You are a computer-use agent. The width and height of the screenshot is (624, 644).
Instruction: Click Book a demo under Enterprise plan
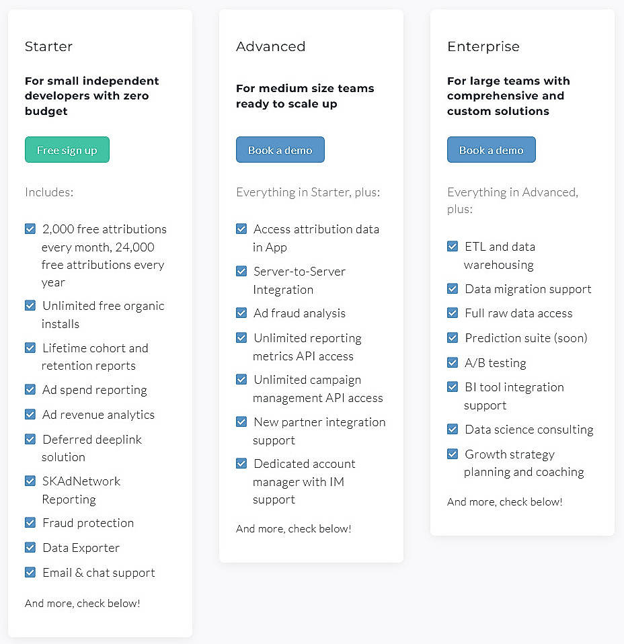pyautogui.click(x=491, y=149)
